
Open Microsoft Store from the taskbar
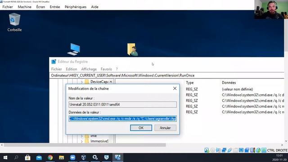[x=27, y=157]
